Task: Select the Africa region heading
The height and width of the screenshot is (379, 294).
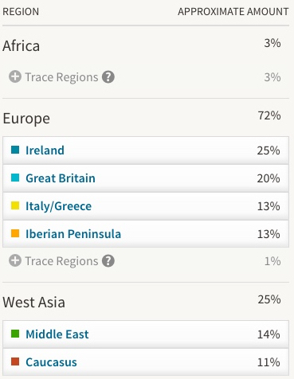Action: [x=22, y=45]
